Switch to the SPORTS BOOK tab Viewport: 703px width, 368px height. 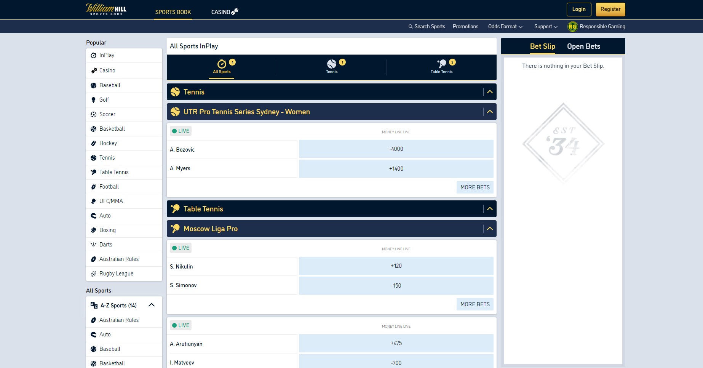pyautogui.click(x=173, y=12)
